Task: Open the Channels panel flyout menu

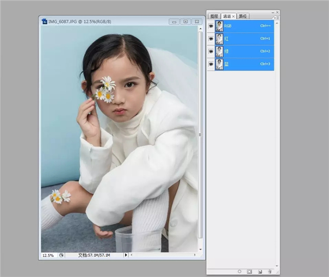Action: pos(277,18)
